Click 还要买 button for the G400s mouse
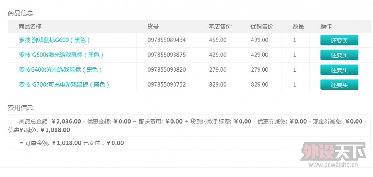Image resolution: width=373 pixels, height=177 pixels. point(339,70)
